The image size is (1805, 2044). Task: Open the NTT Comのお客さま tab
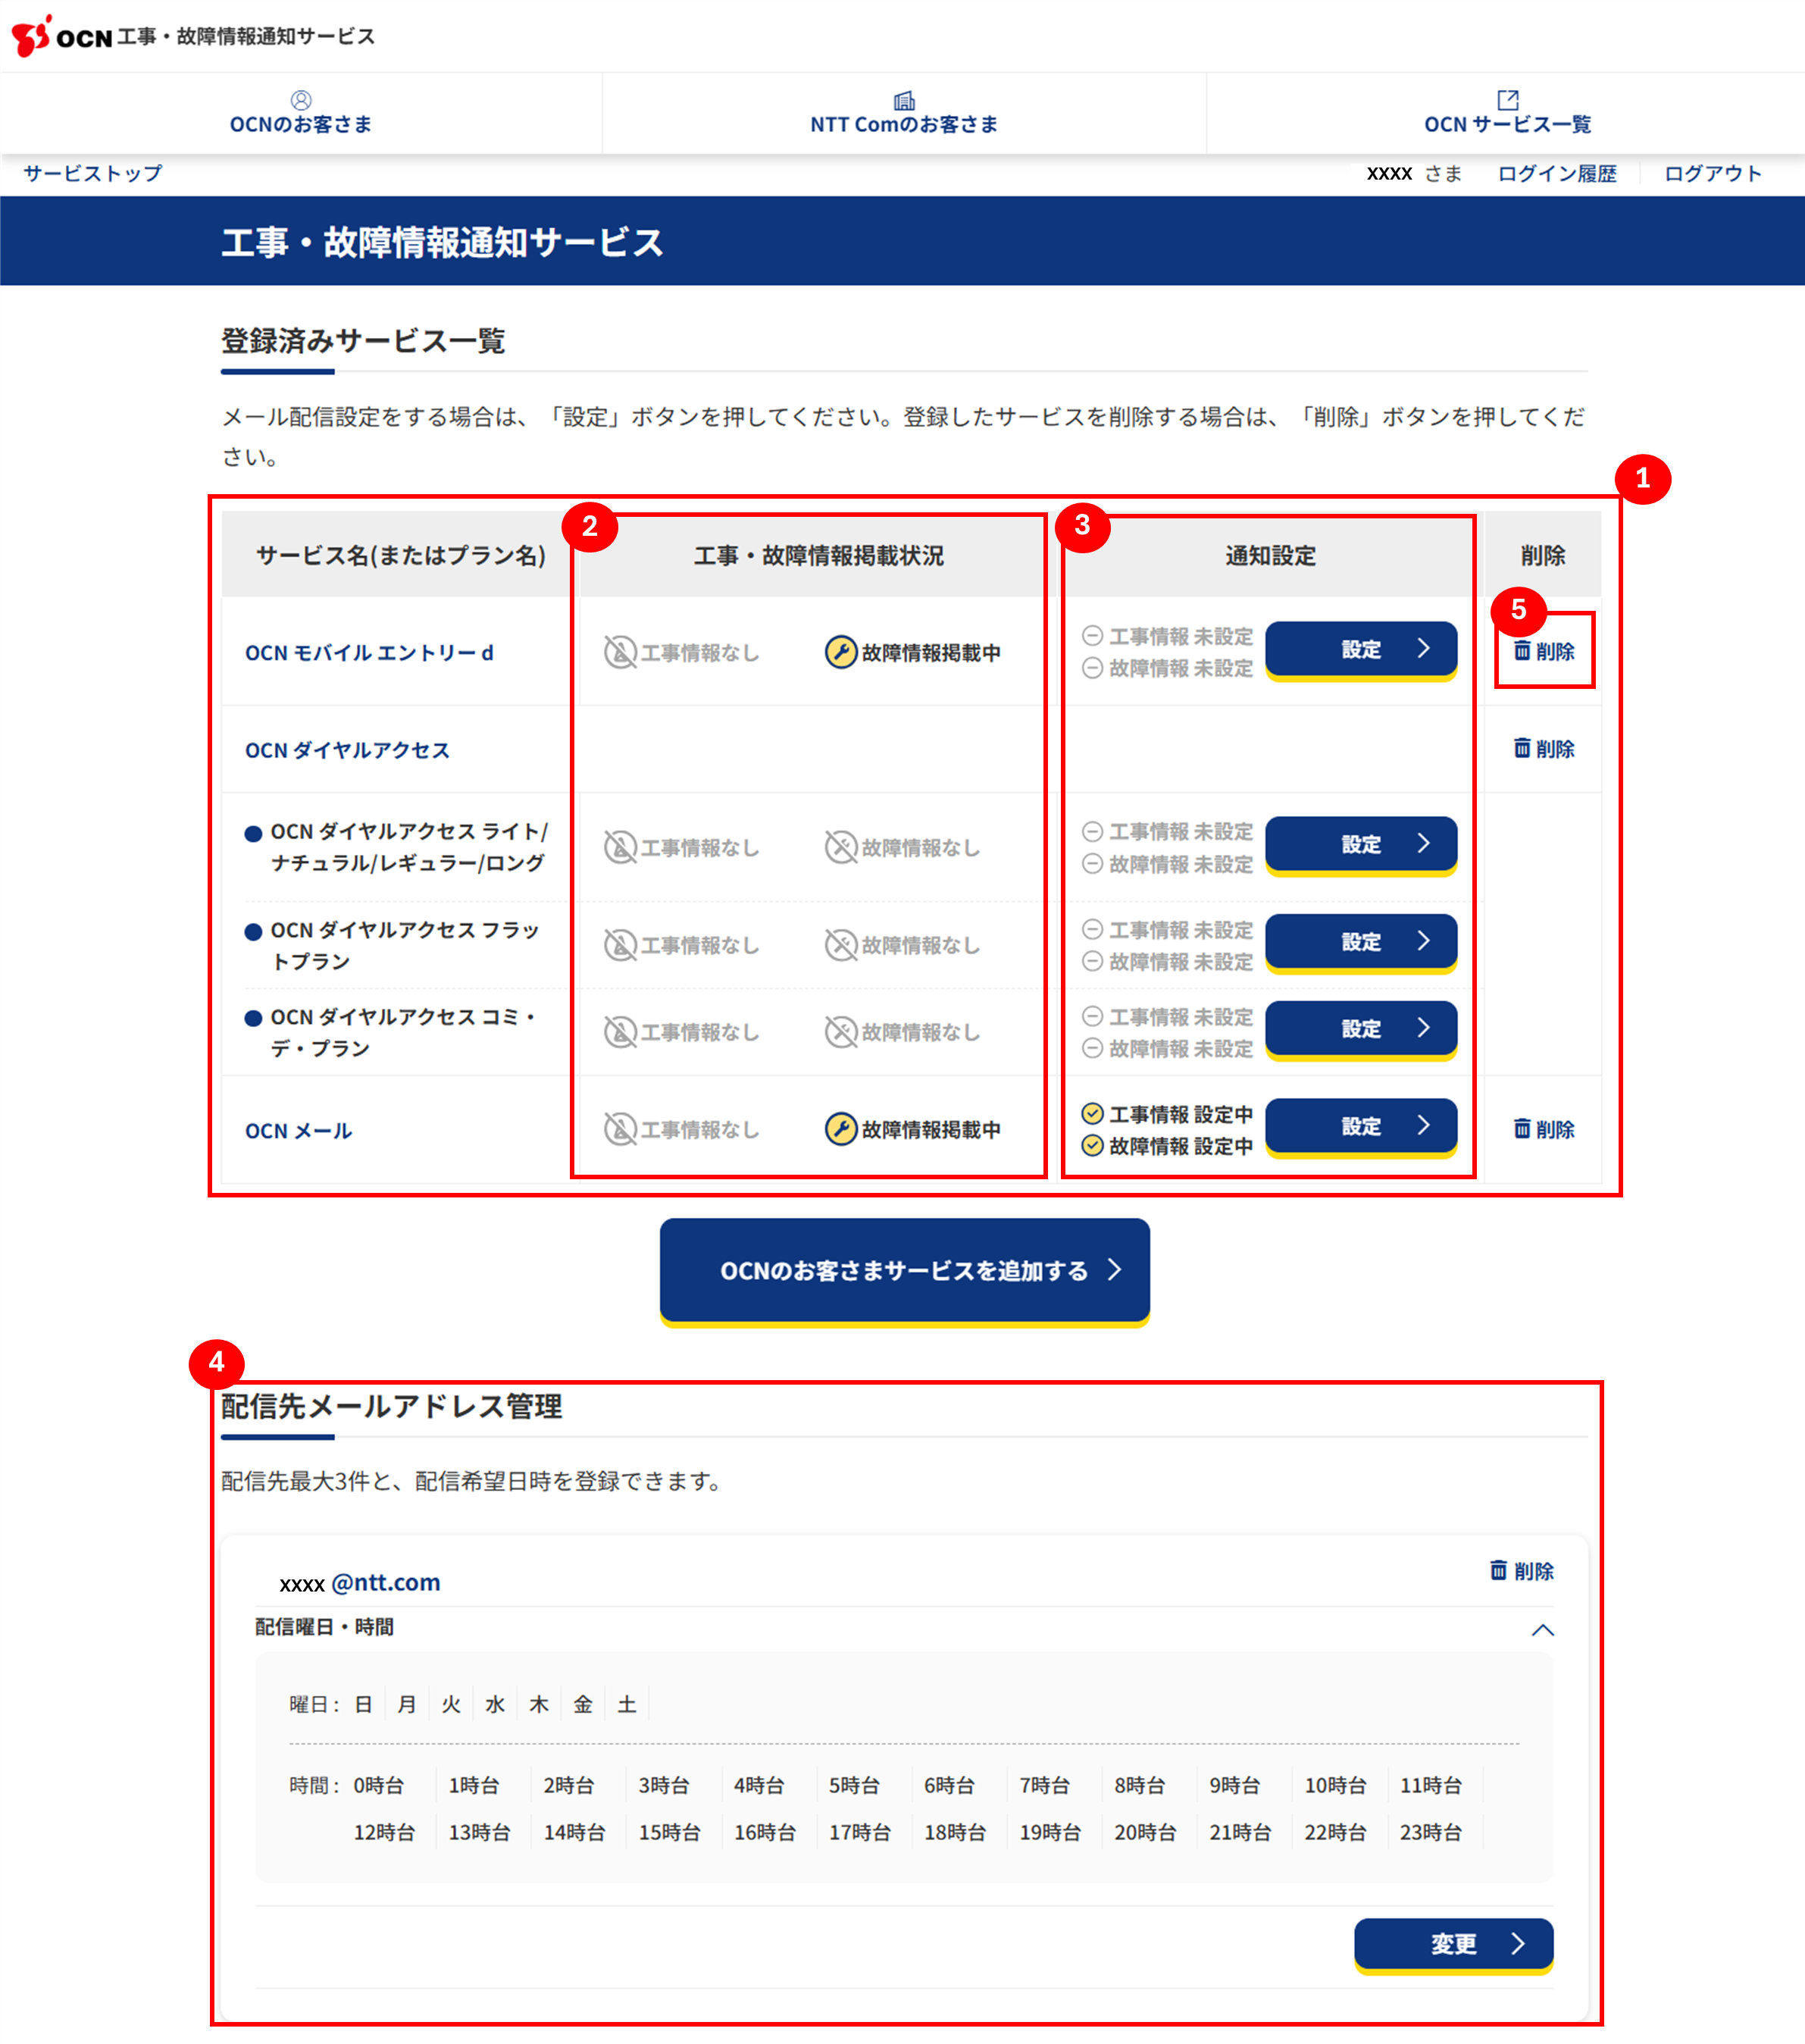coord(904,124)
